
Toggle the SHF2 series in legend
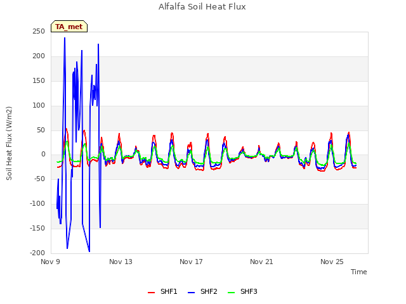click(202, 291)
